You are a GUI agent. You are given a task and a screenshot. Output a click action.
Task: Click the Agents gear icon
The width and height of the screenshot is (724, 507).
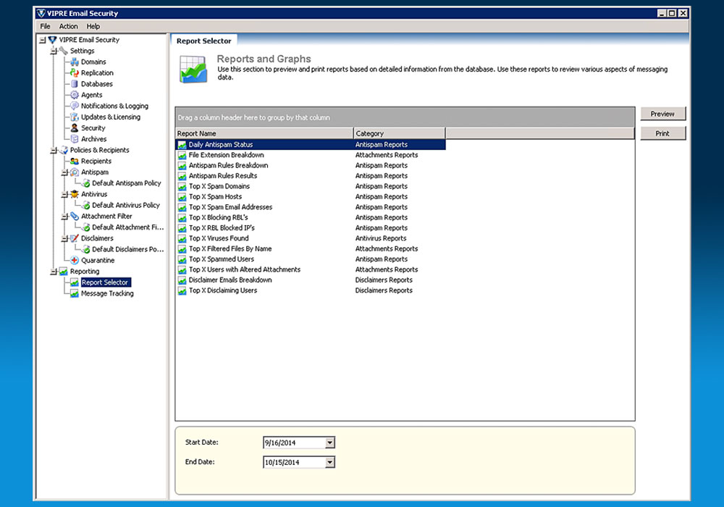coord(75,95)
